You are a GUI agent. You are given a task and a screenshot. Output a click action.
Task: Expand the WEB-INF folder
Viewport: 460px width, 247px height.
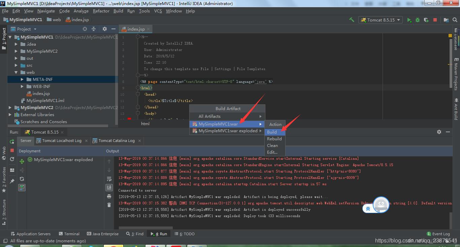(22, 87)
